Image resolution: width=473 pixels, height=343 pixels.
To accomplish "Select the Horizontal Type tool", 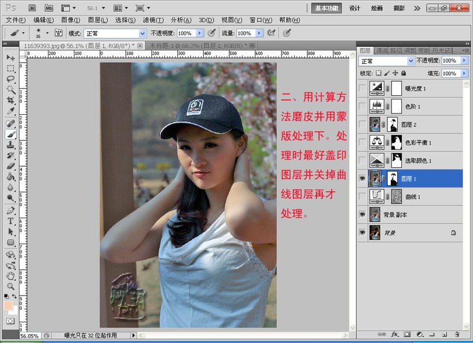I will click(11, 221).
